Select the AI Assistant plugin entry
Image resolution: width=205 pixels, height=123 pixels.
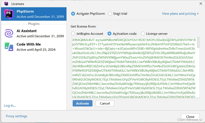point(34,33)
